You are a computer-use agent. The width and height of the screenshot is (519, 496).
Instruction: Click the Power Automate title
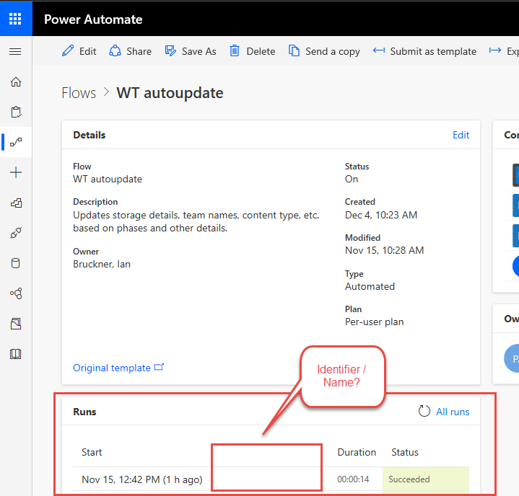tap(93, 19)
